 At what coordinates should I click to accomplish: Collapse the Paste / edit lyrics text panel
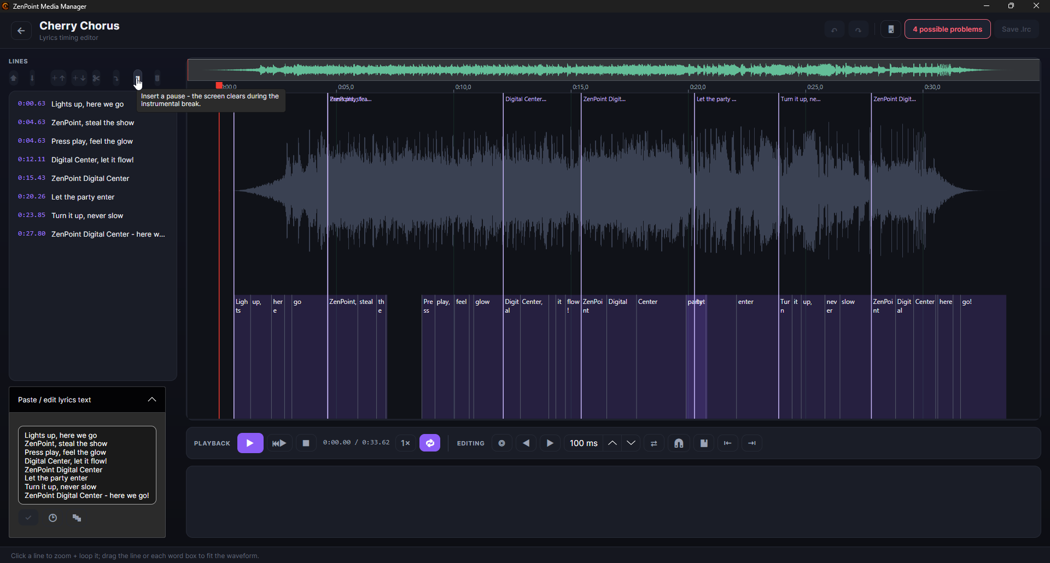click(152, 400)
